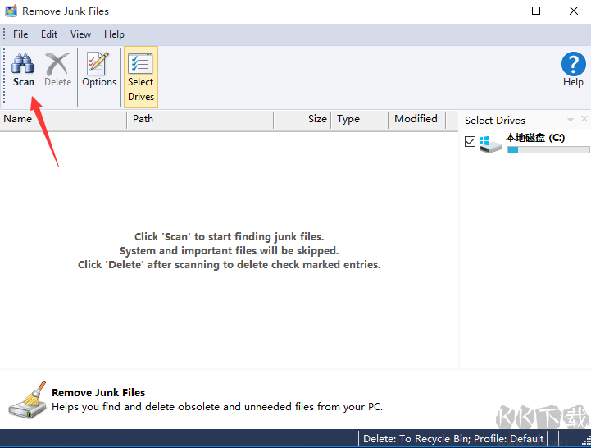
Task: Select the 本地磁盘 (C:) drive icon
Action: click(x=490, y=144)
